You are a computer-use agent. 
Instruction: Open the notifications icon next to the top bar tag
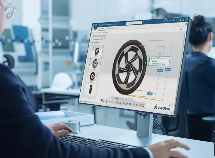170,20
